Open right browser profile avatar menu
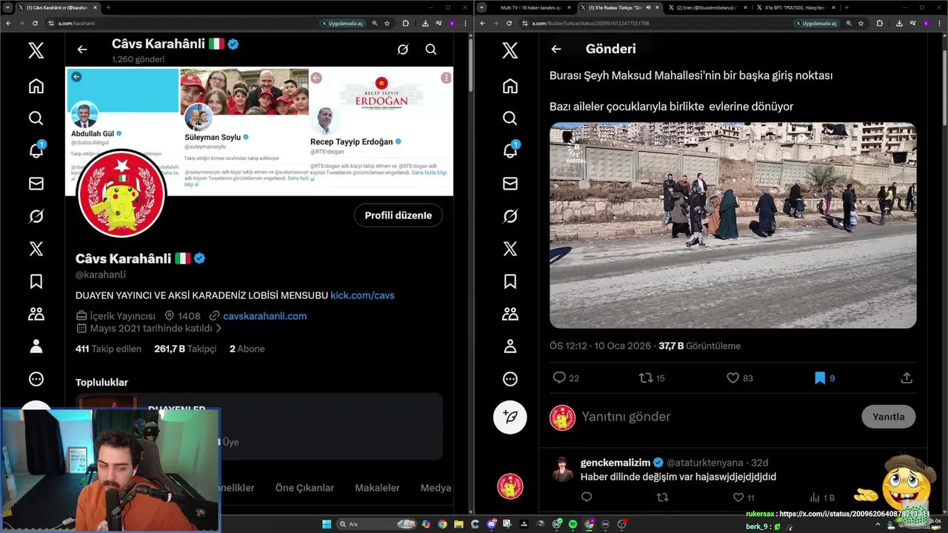The image size is (948, 533). [x=926, y=23]
